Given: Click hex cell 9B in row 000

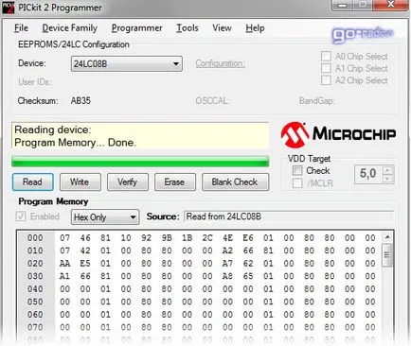Looking at the screenshot, I should [x=167, y=237].
